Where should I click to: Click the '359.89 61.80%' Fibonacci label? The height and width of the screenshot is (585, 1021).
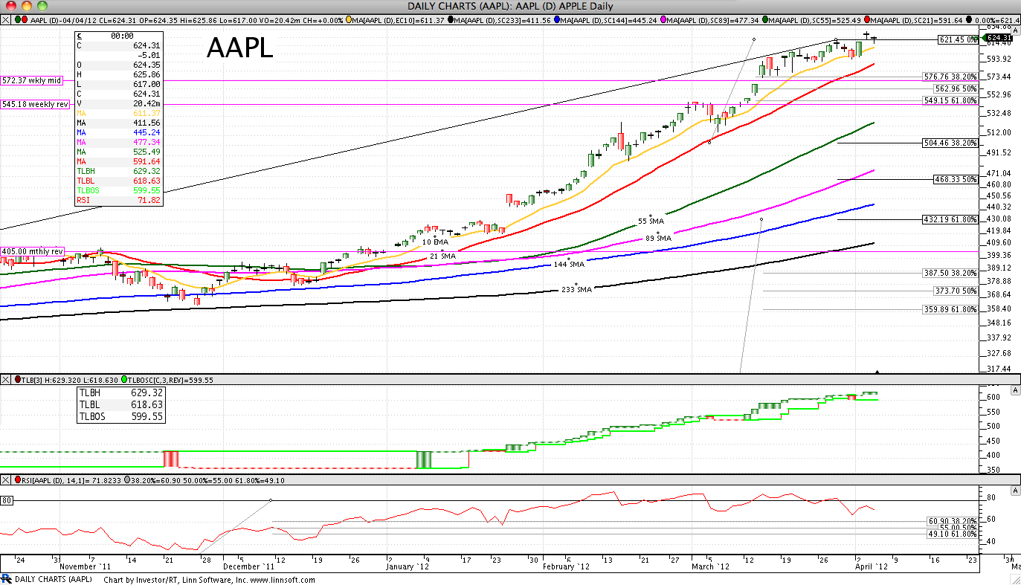[950, 309]
